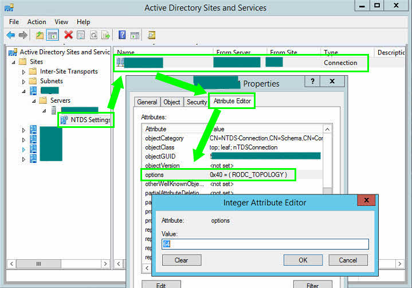Viewport: 412px width, 288px height.
Task: Select the objectGUID attribute row
Action: tap(233, 157)
